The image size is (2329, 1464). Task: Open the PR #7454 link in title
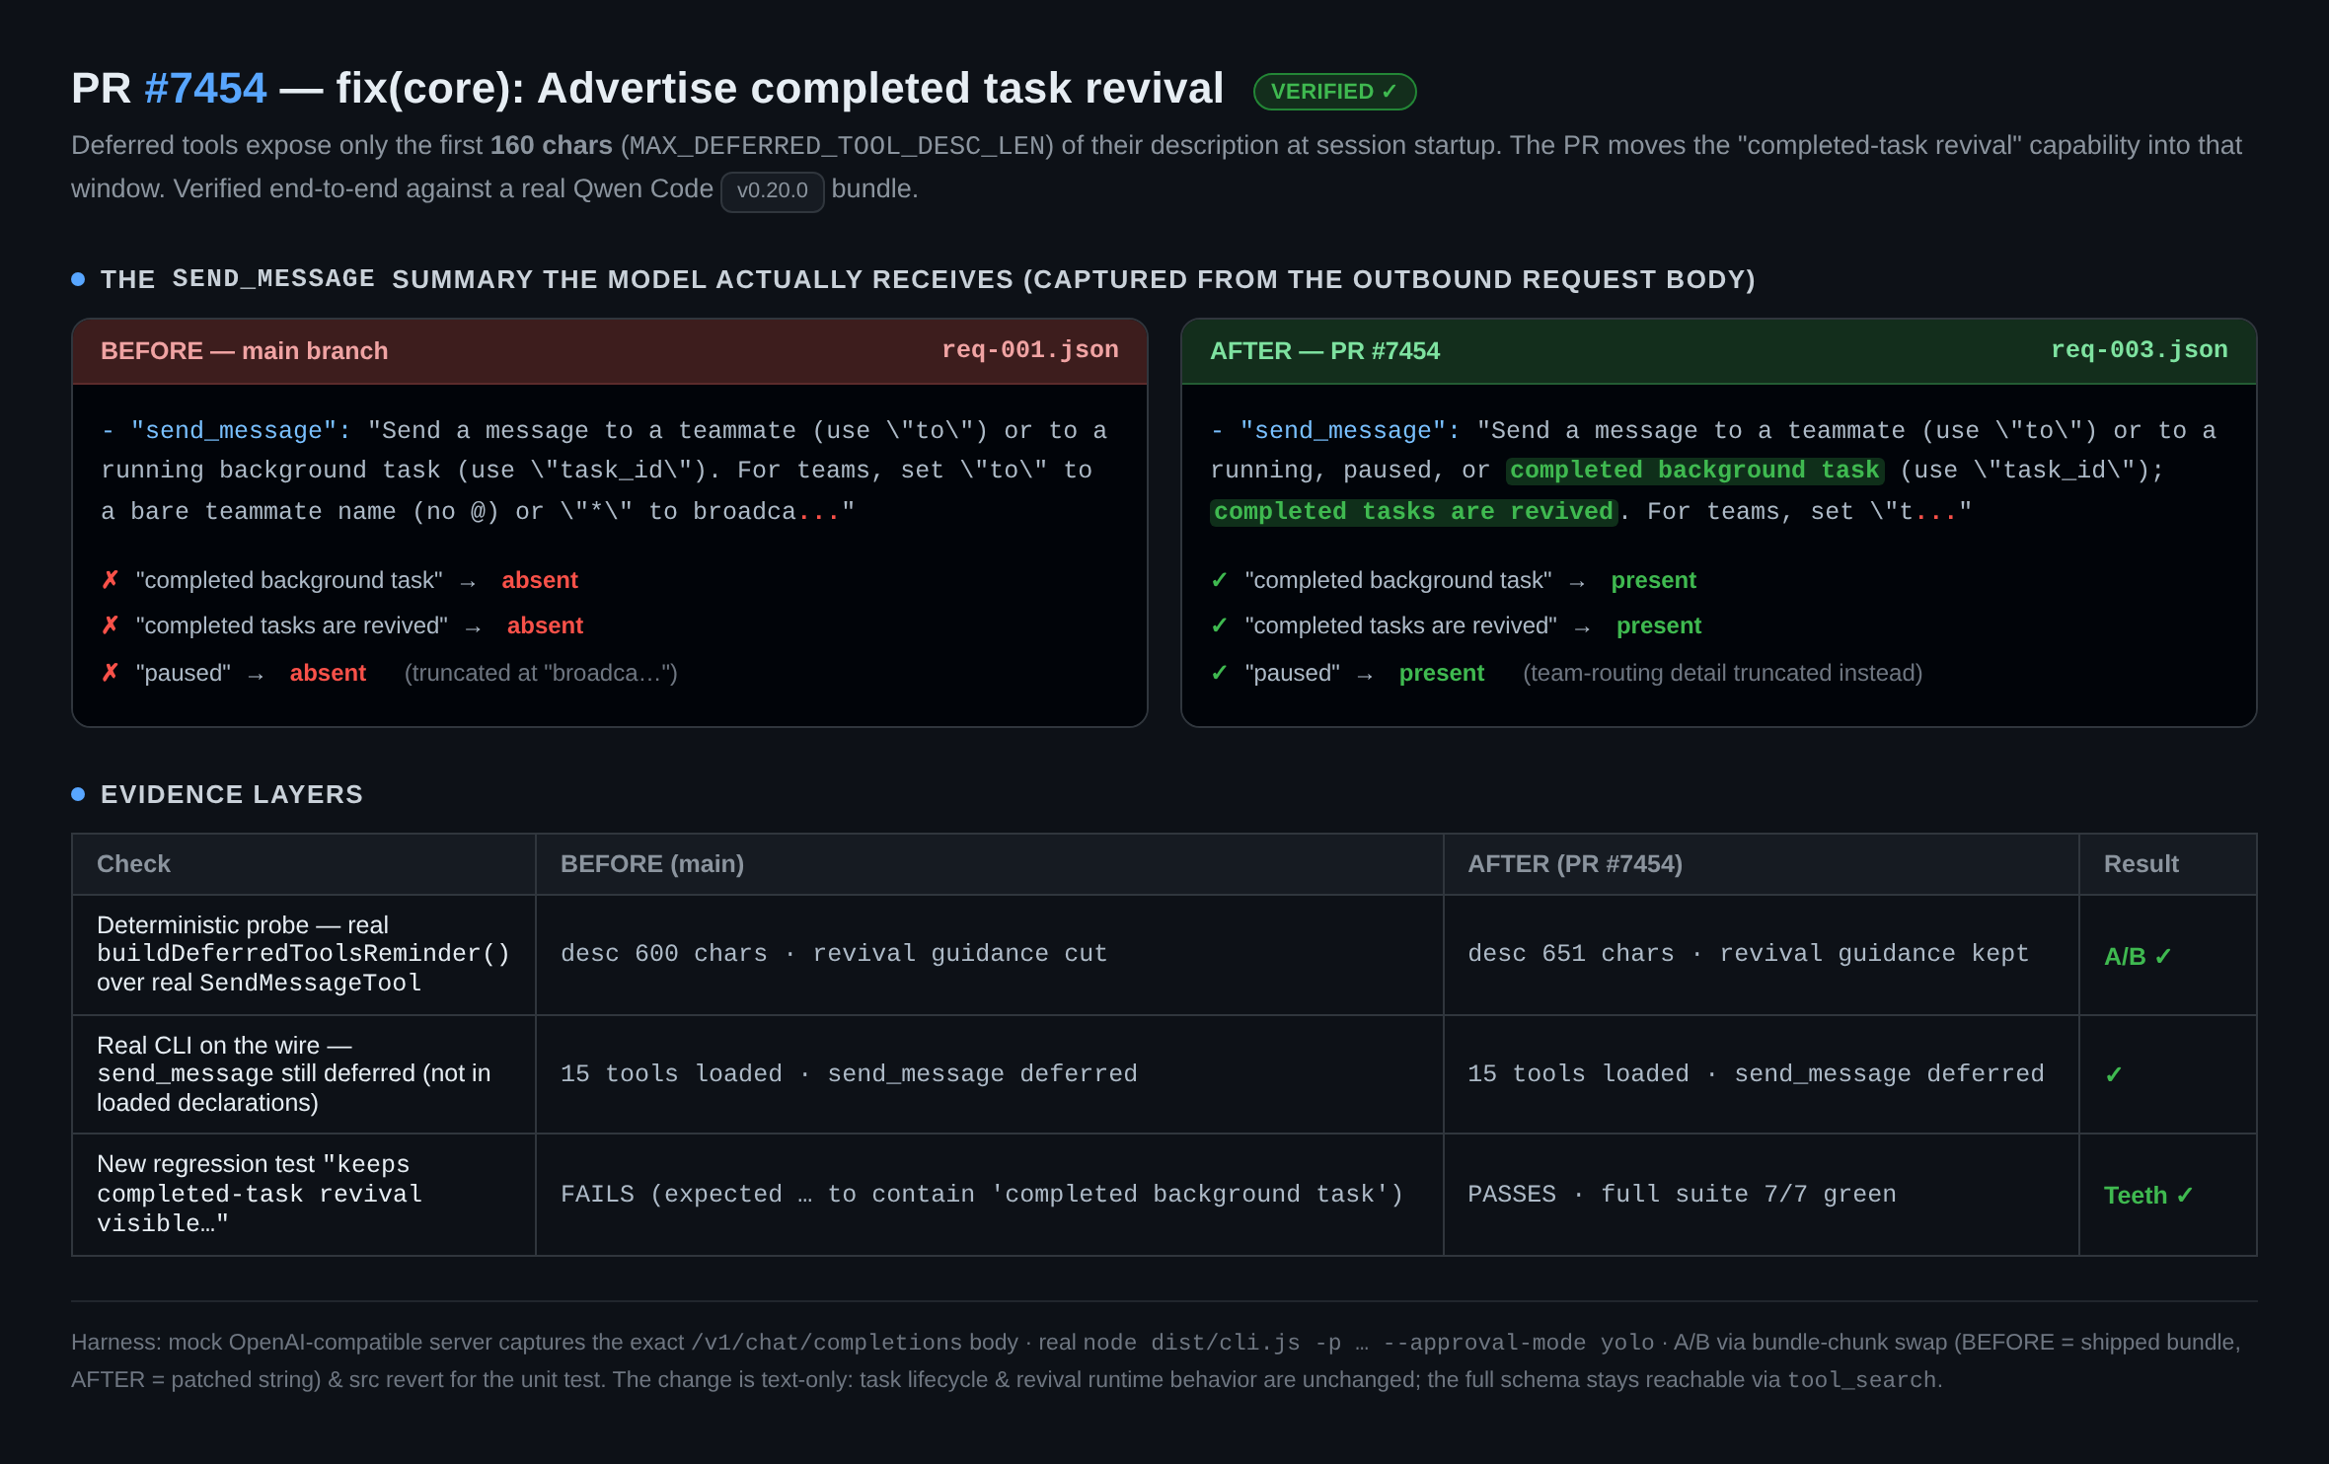click(205, 89)
